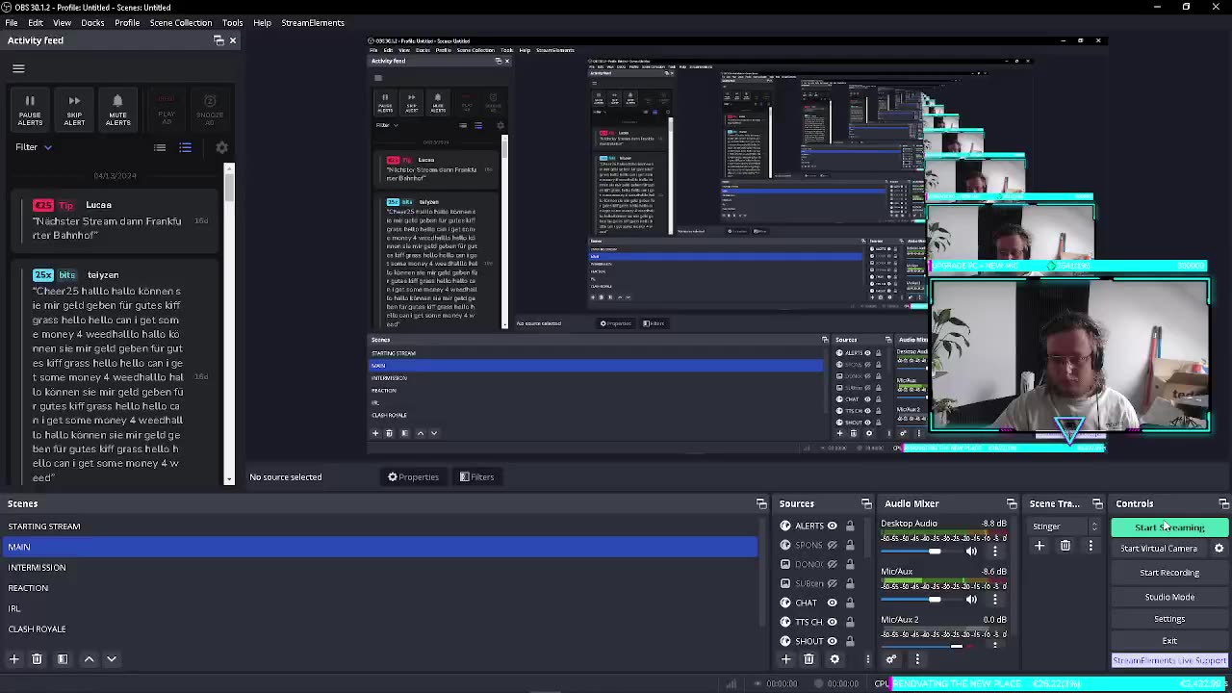The height and width of the screenshot is (693, 1232).
Task: Delete selected source with trash icon
Action: click(x=808, y=659)
